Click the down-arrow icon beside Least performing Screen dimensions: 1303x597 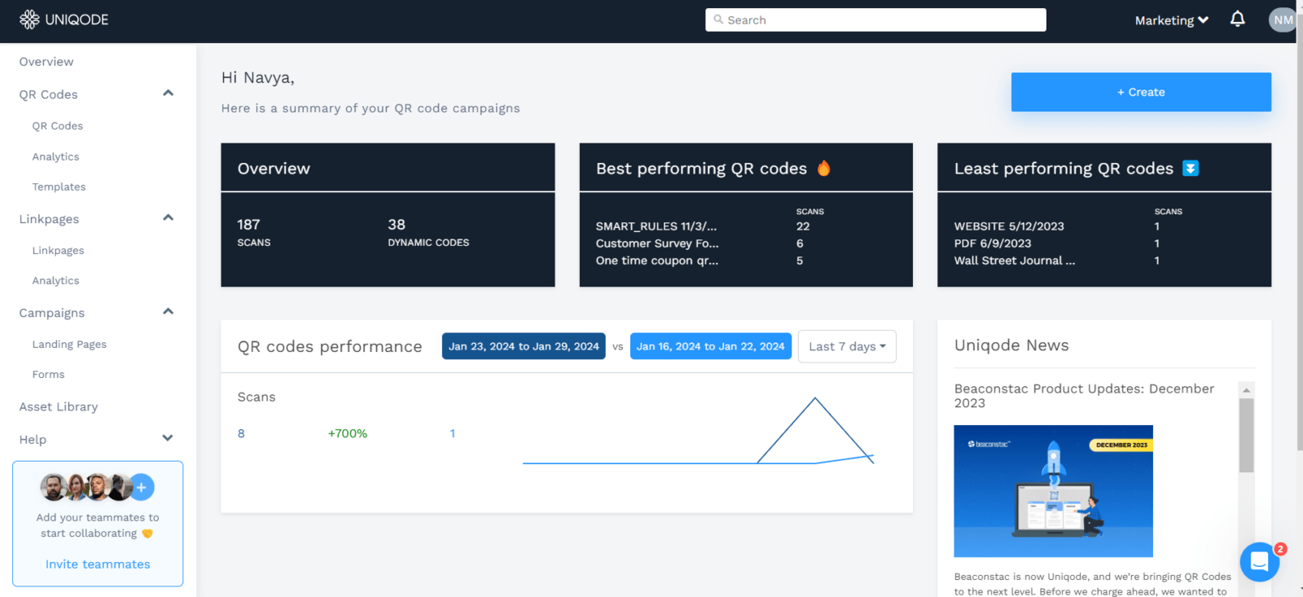coord(1191,169)
